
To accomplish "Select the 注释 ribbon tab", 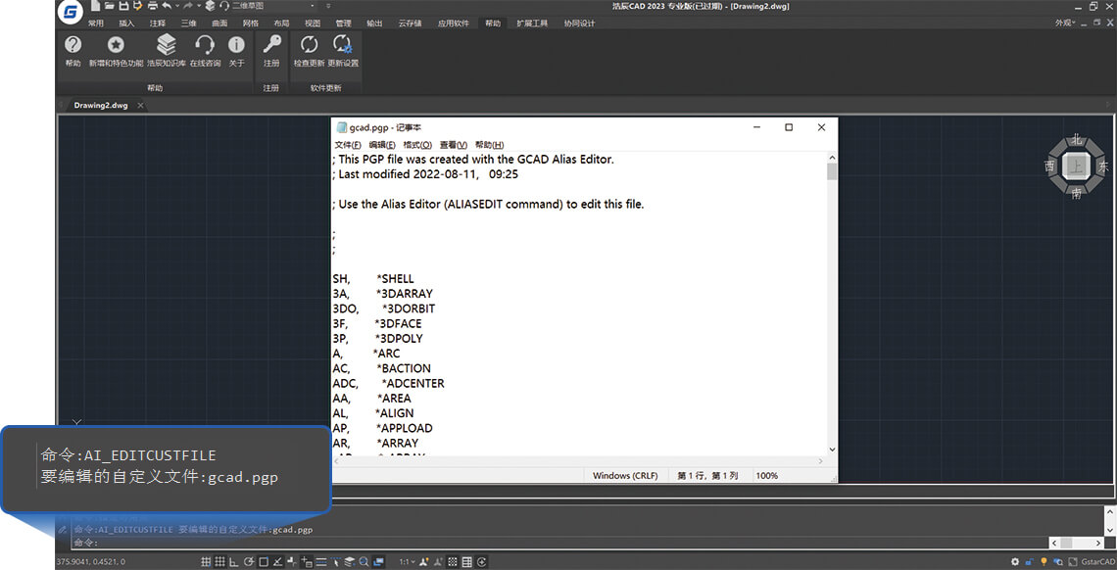I will coord(158,23).
